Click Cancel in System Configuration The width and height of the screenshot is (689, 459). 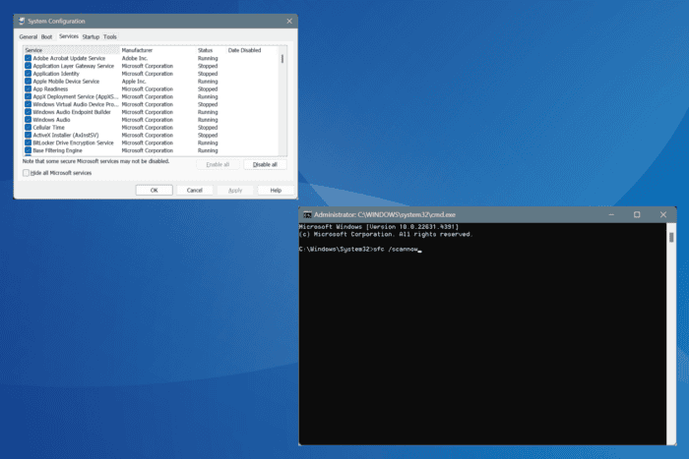coord(194,190)
